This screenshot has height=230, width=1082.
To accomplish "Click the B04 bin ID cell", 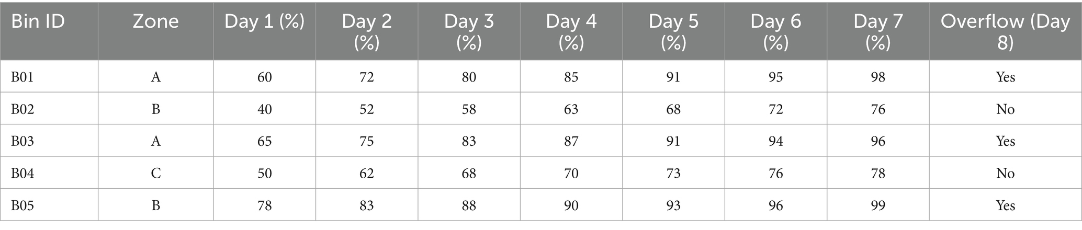I will click(x=22, y=174).
